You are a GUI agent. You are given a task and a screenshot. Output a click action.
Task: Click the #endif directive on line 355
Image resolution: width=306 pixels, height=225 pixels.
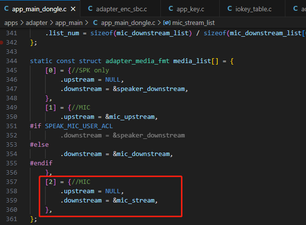pyautogui.click(x=41, y=163)
